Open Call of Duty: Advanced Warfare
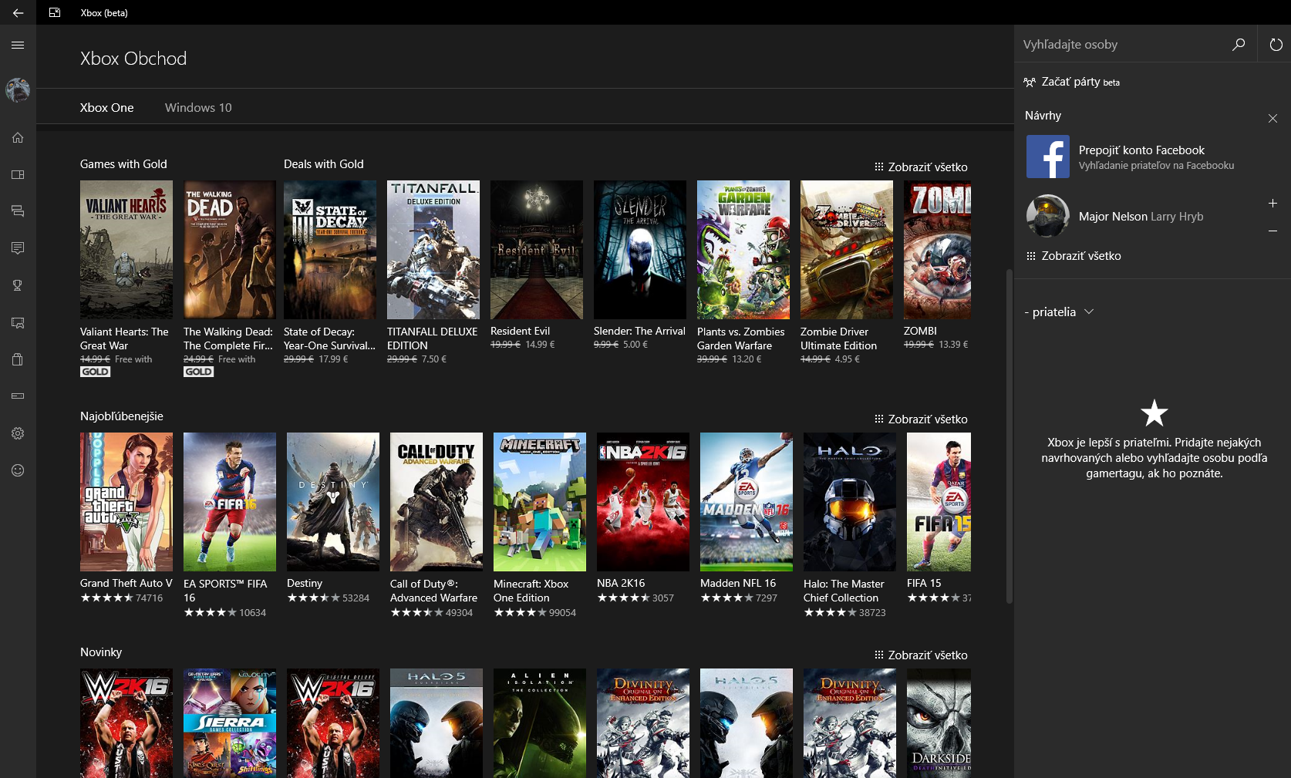Image resolution: width=1291 pixels, height=778 pixels. click(437, 502)
